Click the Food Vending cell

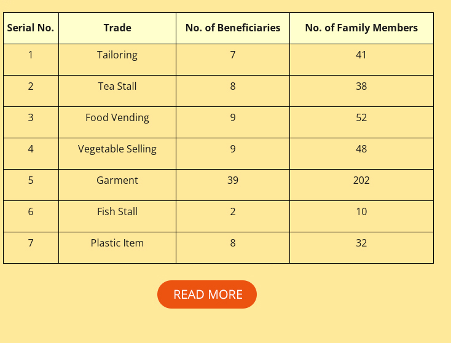pyautogui.click(x=117, y=122)
